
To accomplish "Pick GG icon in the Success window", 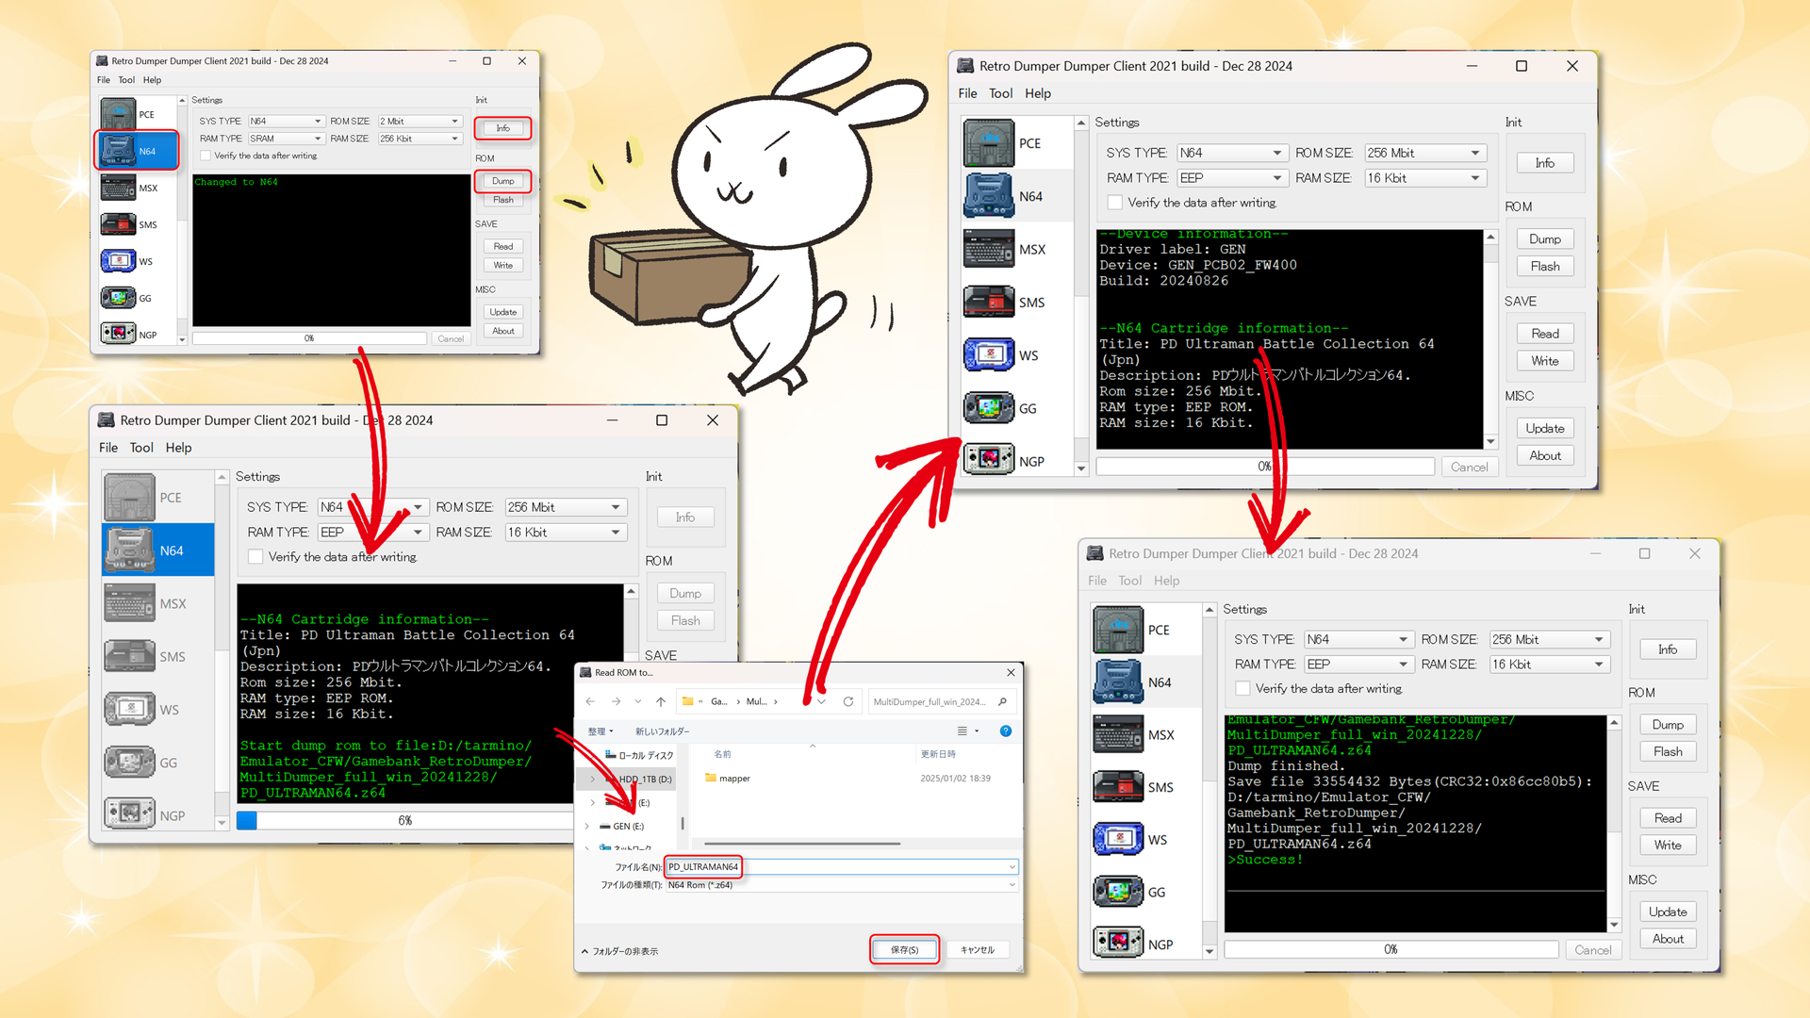I will 1118,892.
